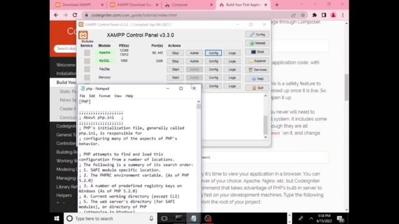
Task: Open Notepad Help menu
Action: [x=129, y=96]
